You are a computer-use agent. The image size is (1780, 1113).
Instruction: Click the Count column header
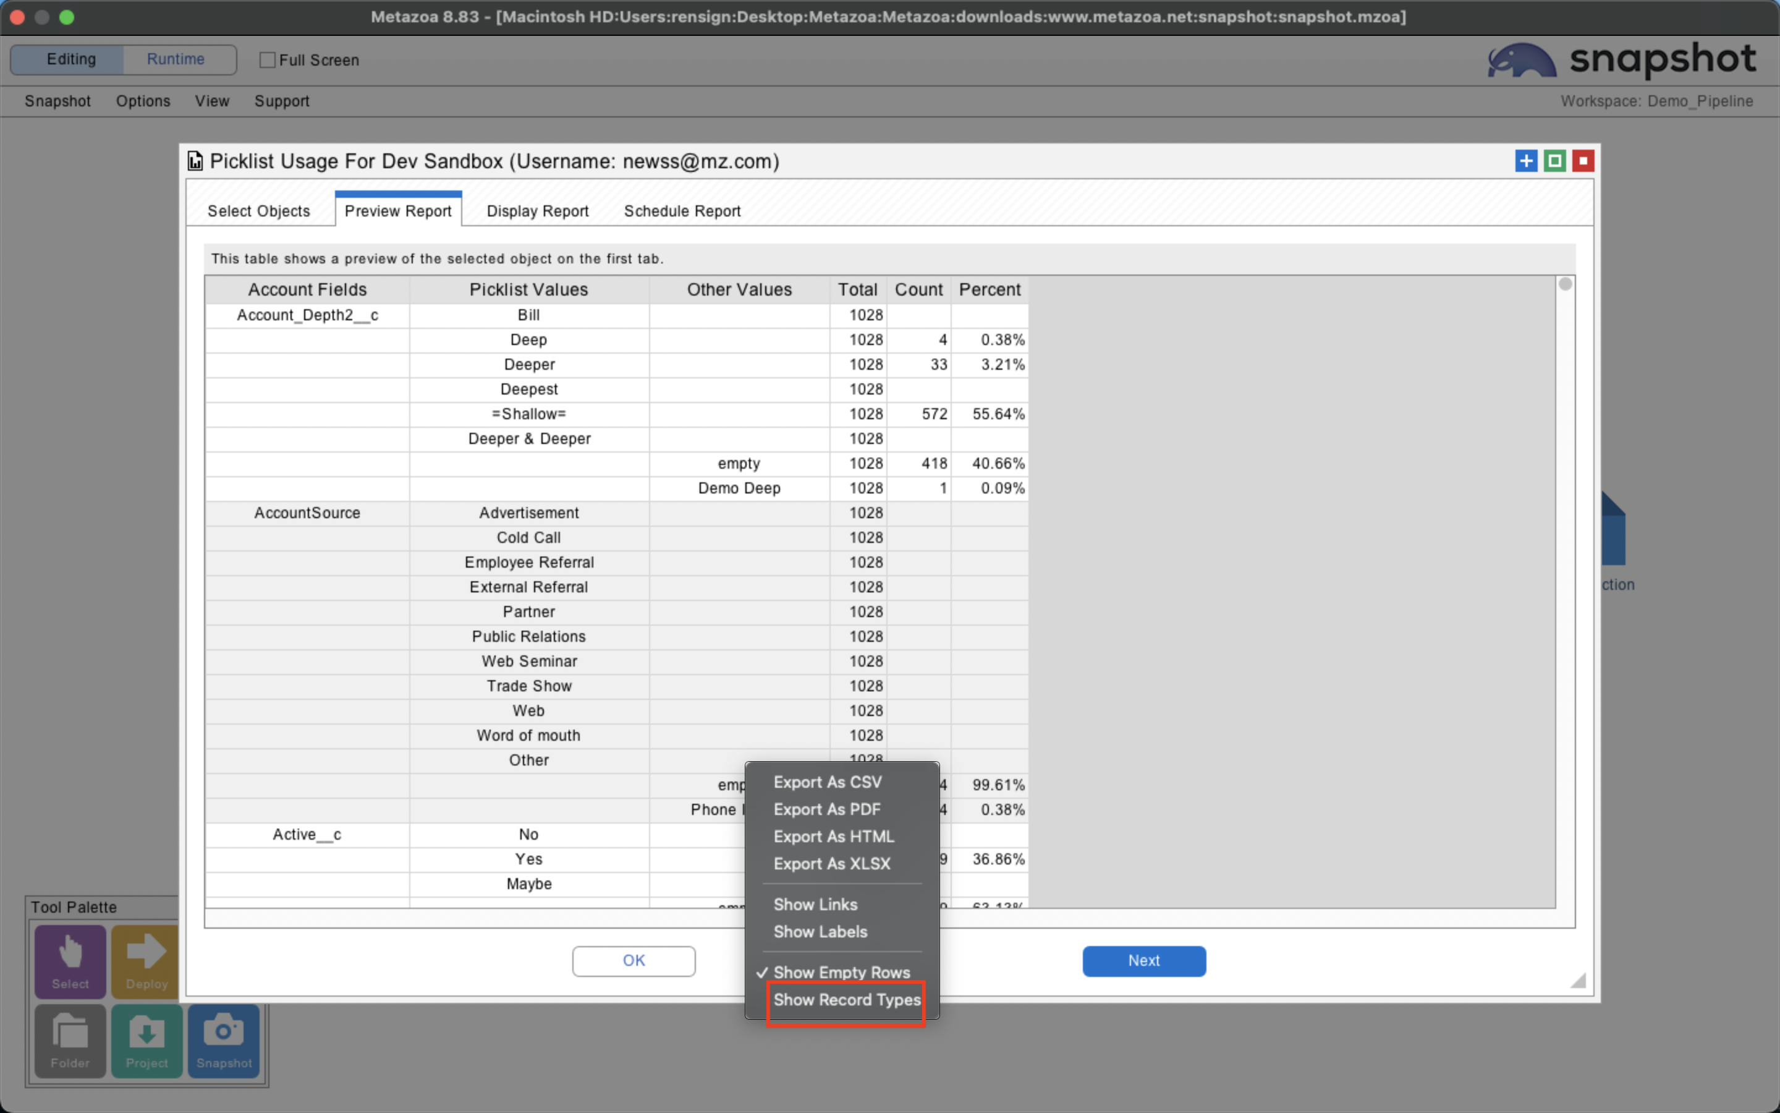[x=918, y=289]
